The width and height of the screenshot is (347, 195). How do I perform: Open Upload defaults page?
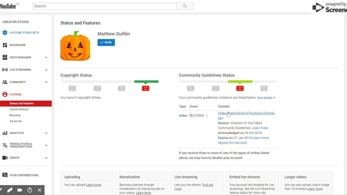19,109
